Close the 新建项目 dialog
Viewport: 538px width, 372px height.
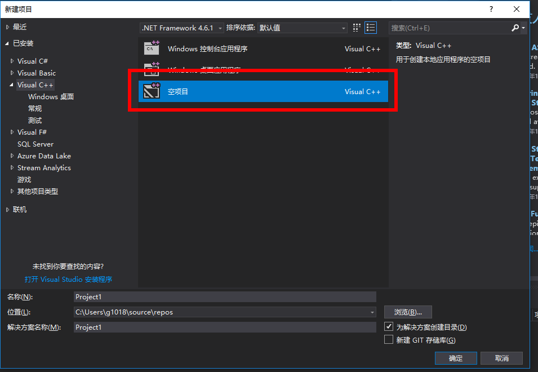517,9
